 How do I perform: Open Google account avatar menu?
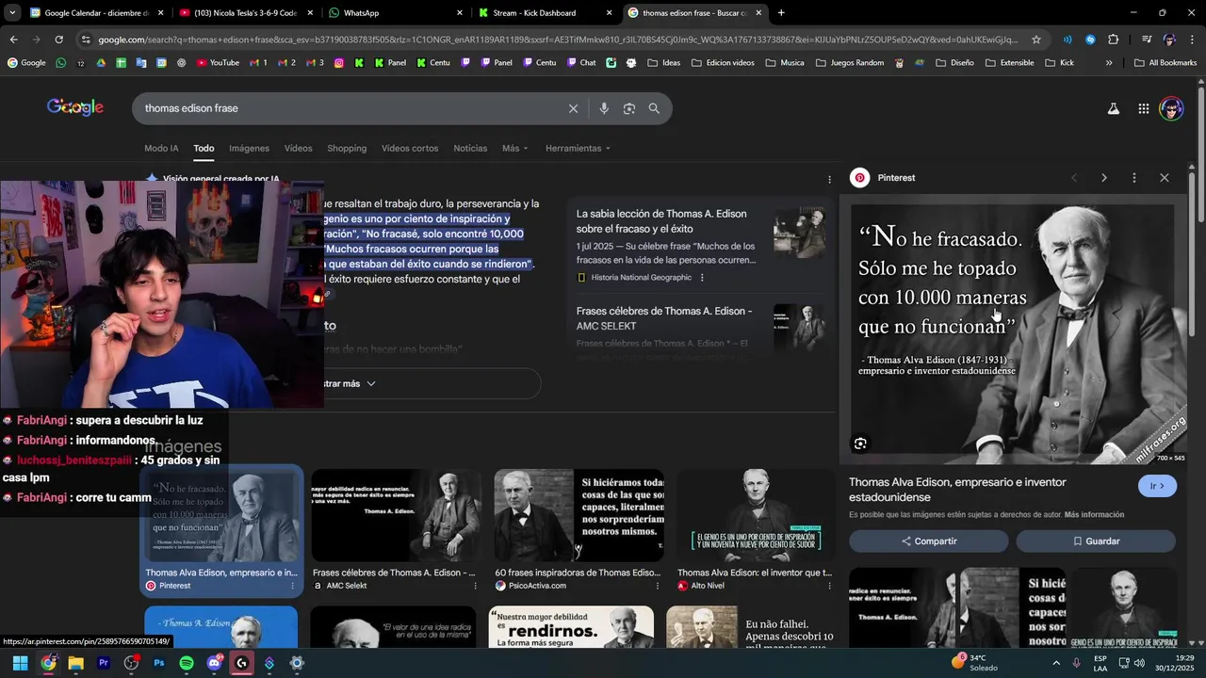(x=1171, y=109)
